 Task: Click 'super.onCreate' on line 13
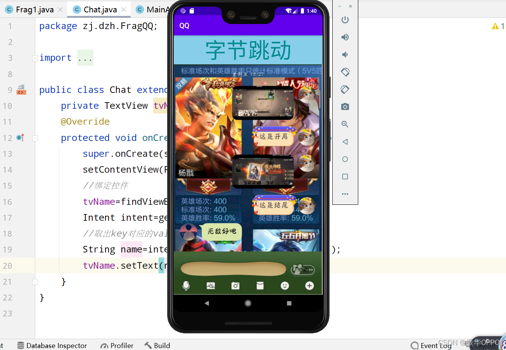point(121,154)
